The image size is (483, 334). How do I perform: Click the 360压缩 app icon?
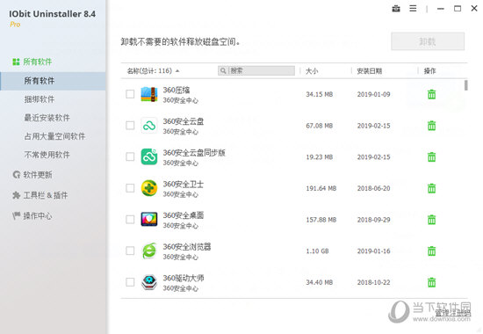tap(149, 94)
